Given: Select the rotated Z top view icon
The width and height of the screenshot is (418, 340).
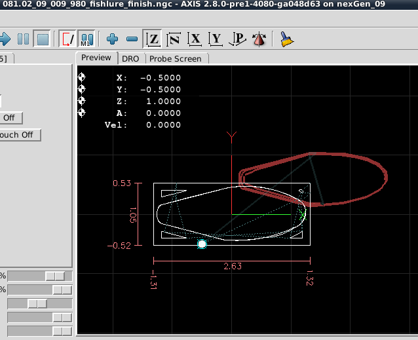Looking at the screenshot, I should pos(174,39).
